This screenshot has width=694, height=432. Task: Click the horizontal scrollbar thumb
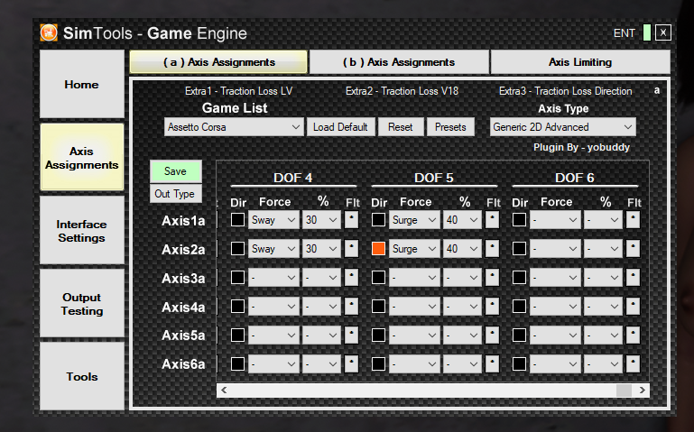pos(624,390)
